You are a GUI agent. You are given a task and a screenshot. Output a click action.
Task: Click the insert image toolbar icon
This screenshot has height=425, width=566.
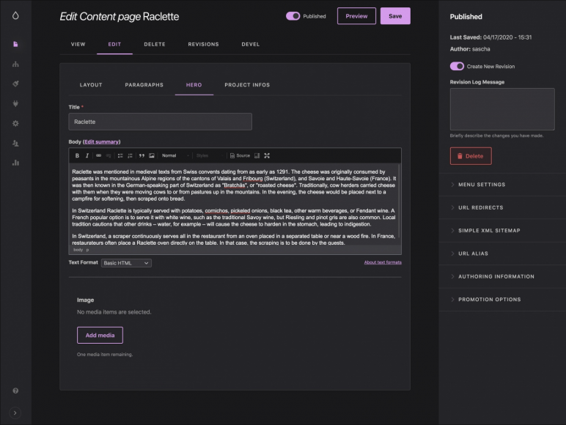152,155
